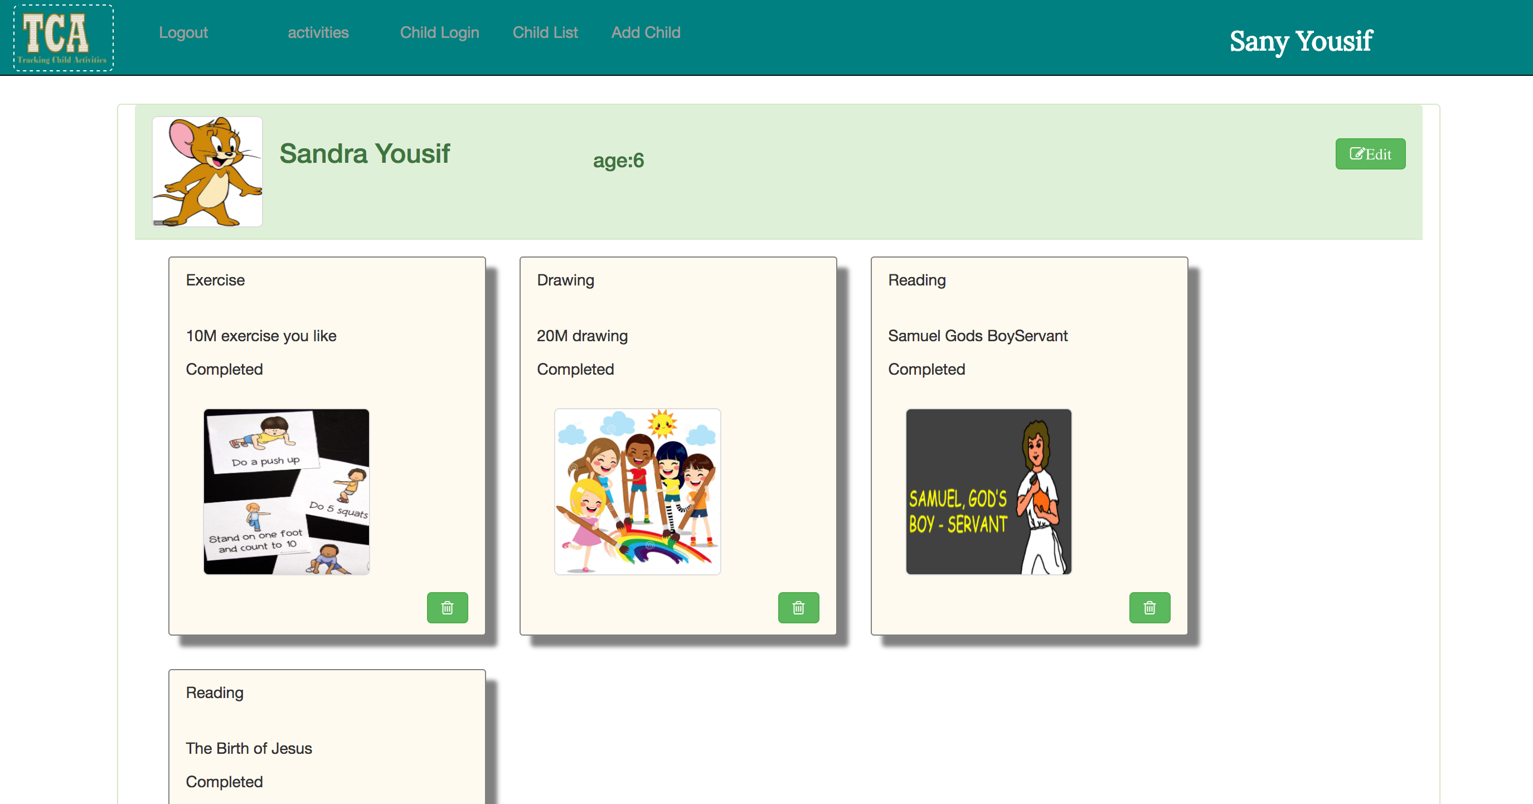Open the children painting rainbow image
This screenshot has height=804, width=1533.
[x=637, y=492]
